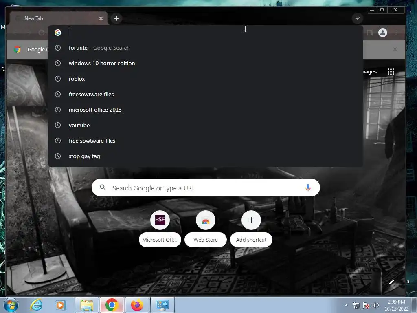Click clock icon beside youtube suggestion
Image resolution: width=417 pixels, height=313 pixels.
click(x=58, y=125)
